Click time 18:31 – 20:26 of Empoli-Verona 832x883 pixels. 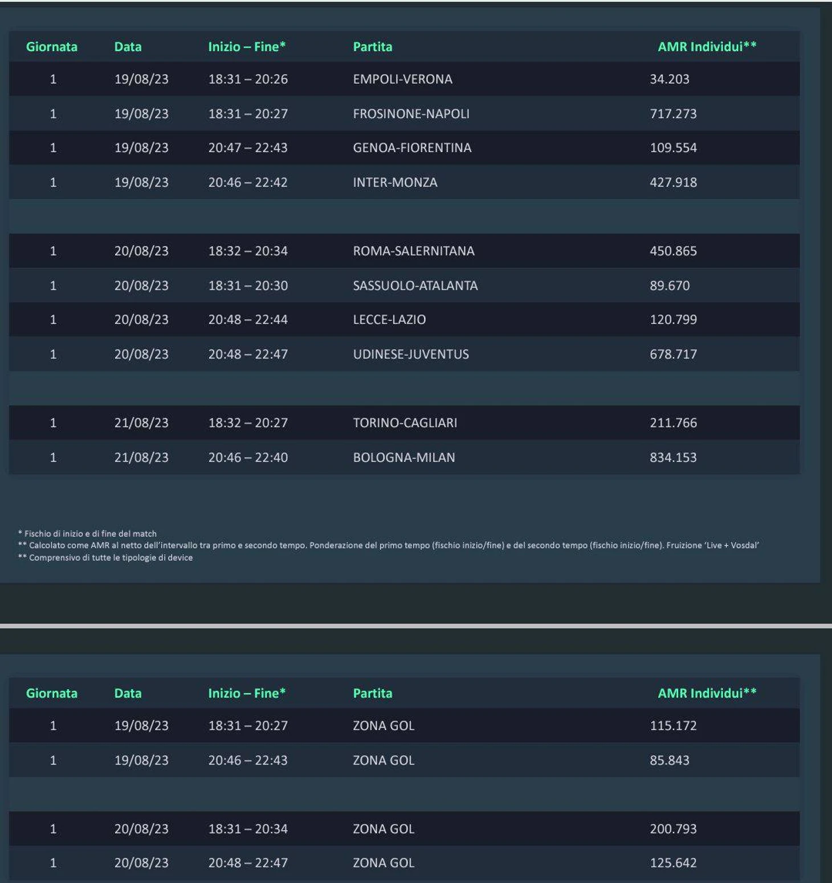pyautogui.click(x=248, y=79)
